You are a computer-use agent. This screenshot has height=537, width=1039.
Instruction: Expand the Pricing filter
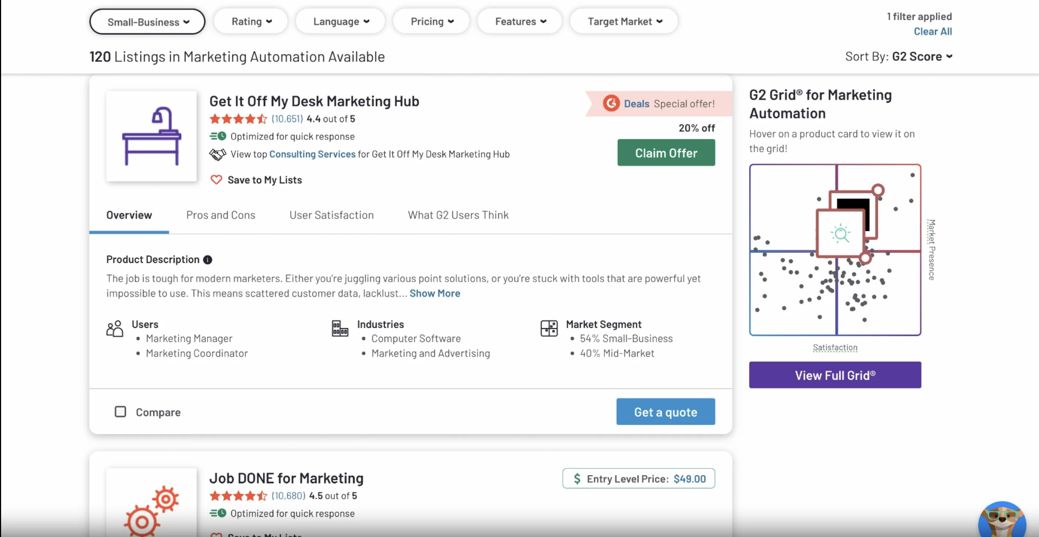[x=431, y=21]
